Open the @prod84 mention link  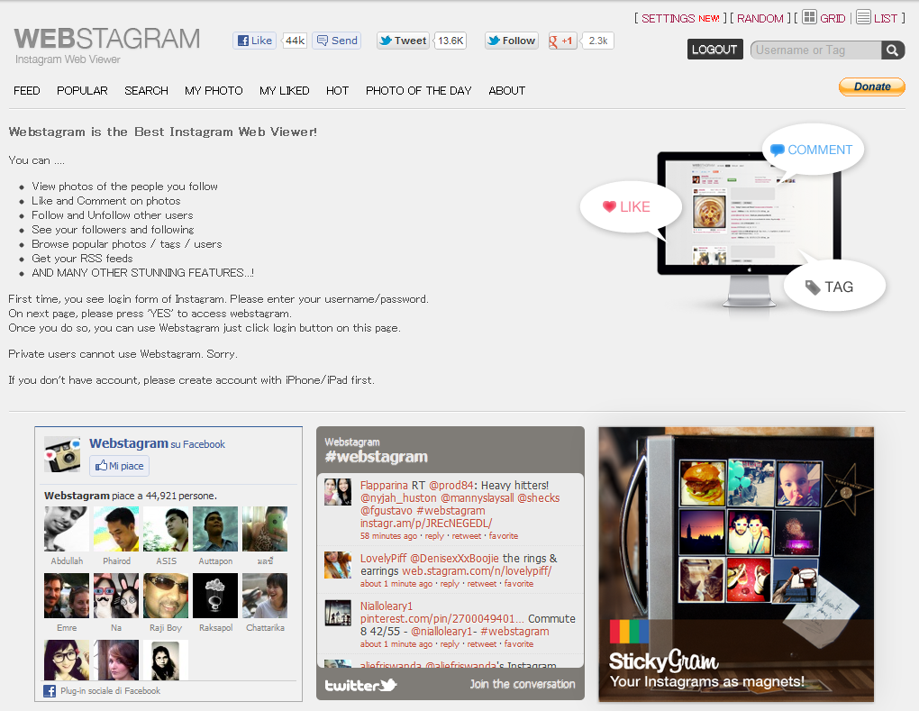pos(450,486)
